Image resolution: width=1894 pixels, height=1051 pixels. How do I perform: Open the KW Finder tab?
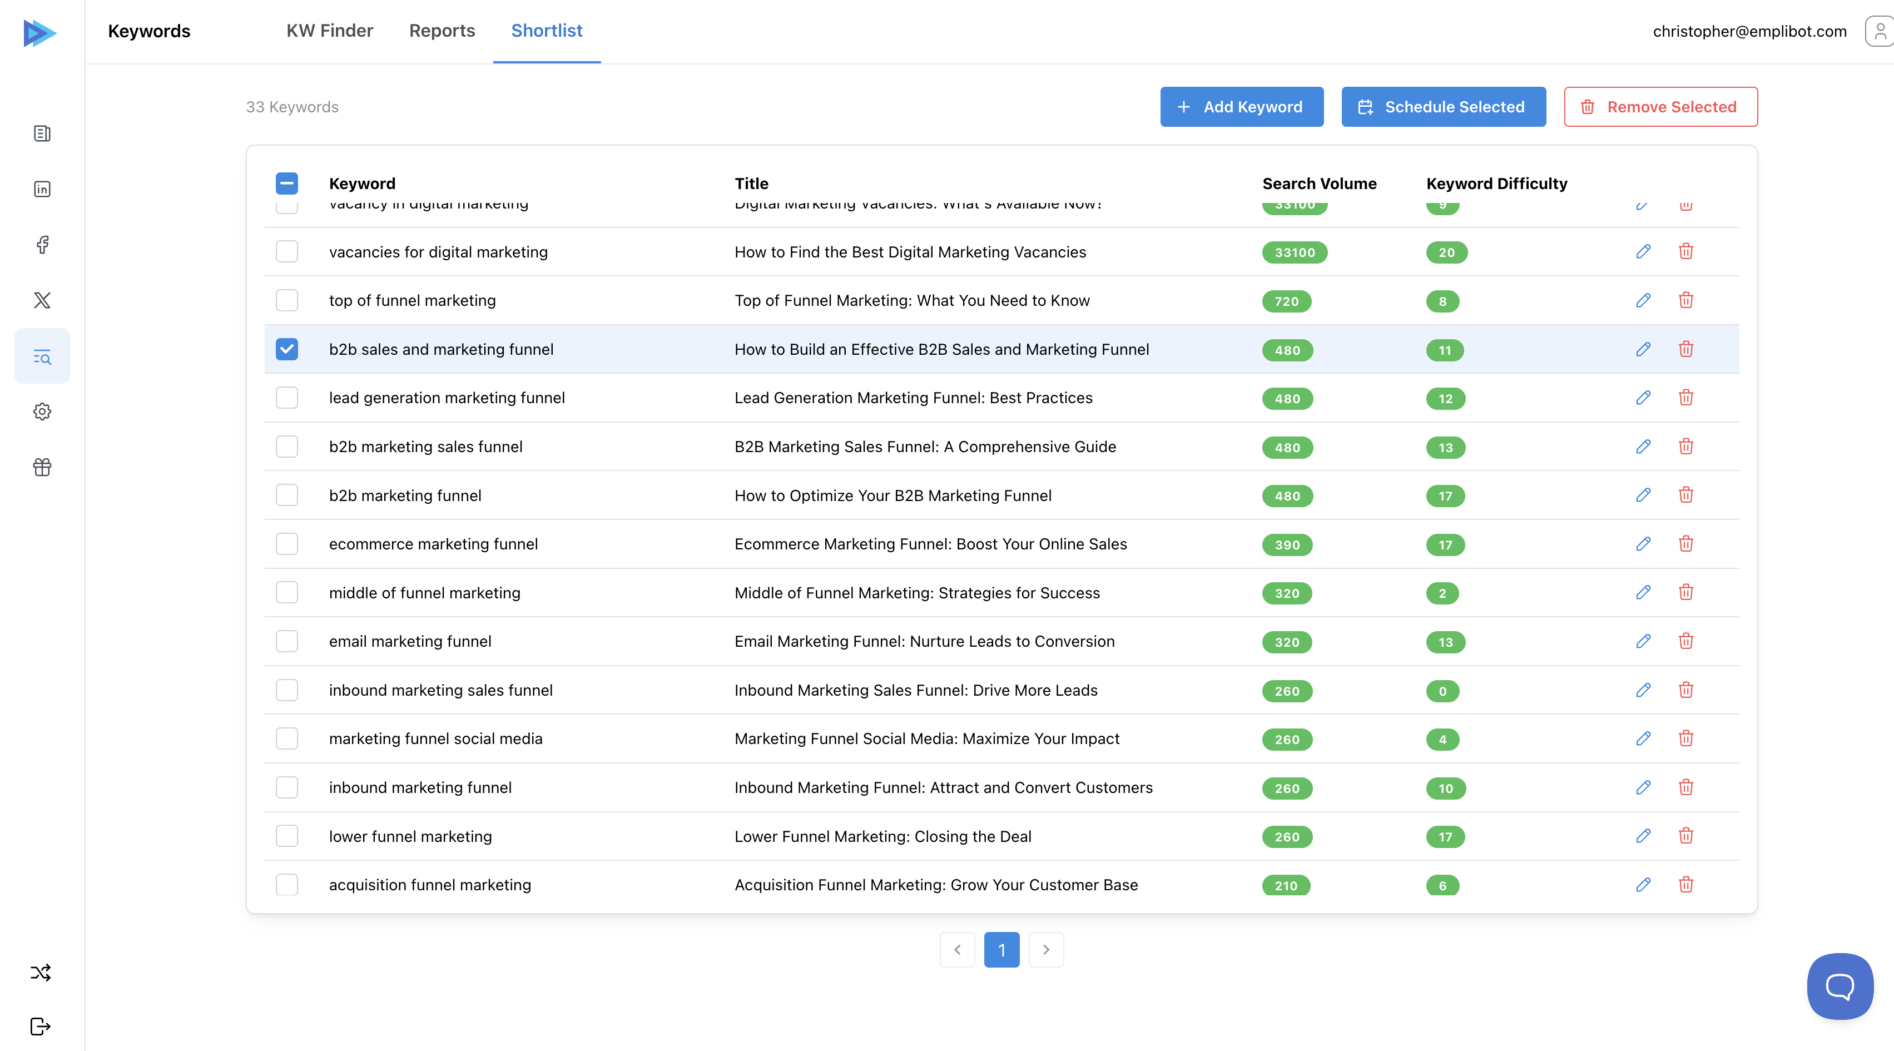pos(330,31)
